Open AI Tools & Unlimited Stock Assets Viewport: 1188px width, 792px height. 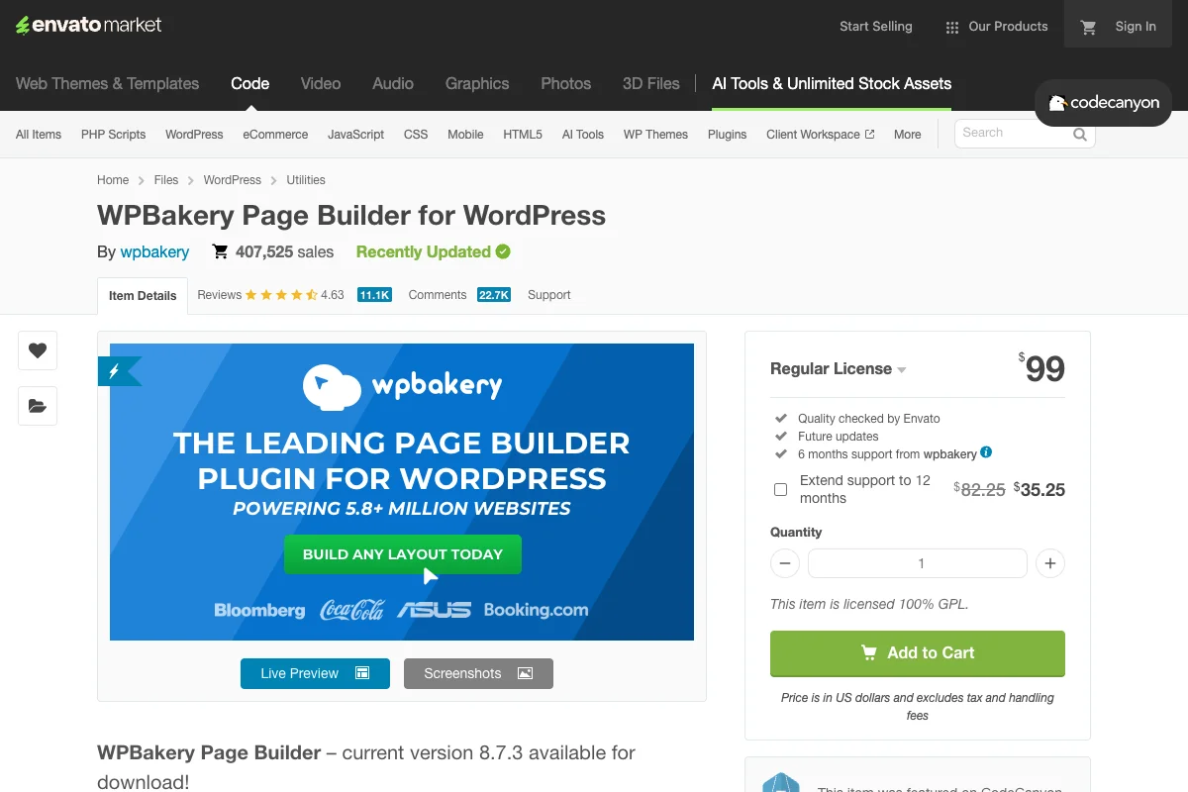click(x=832, y=84)
